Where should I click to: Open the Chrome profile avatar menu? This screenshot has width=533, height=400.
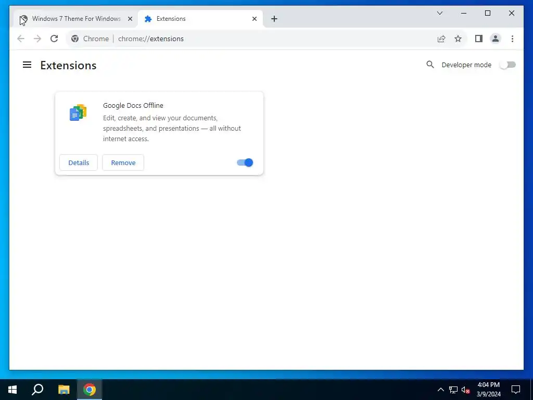coord(496,39)
